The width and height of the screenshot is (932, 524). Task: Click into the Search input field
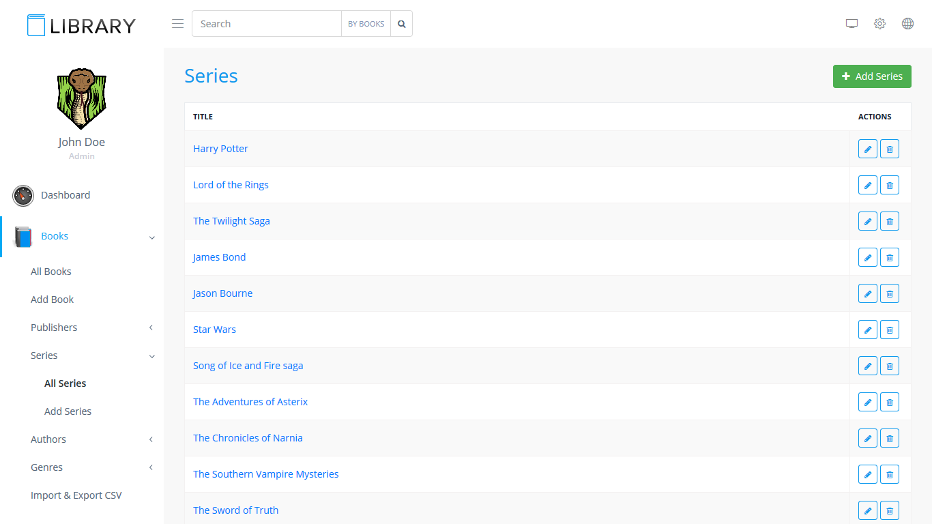click(x=266, y=24)
